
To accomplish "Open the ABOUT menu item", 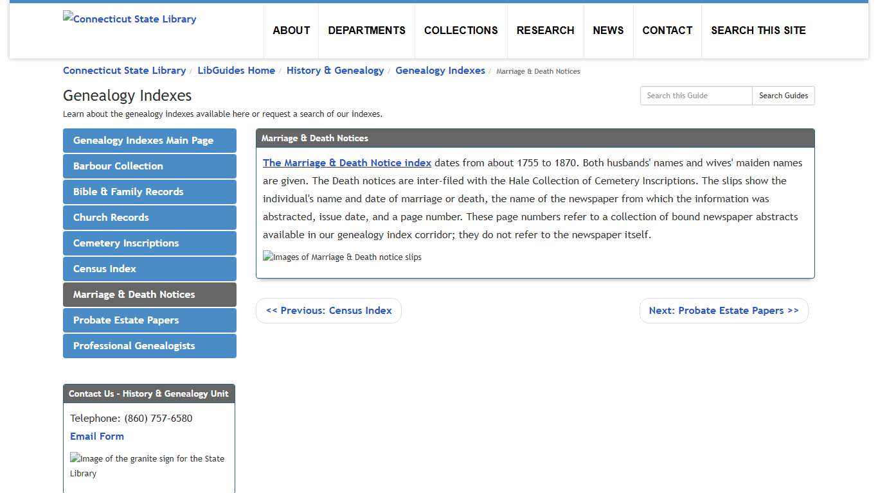I will click(291, 30).
